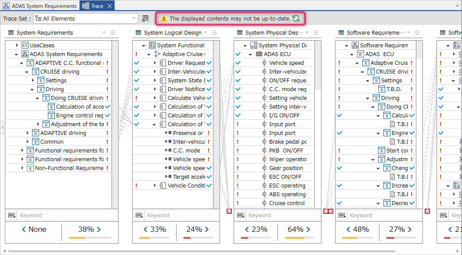Select first T.B.D. item under Settings
Viewport: 462px width, 255px height.
(x=375, y=89)
